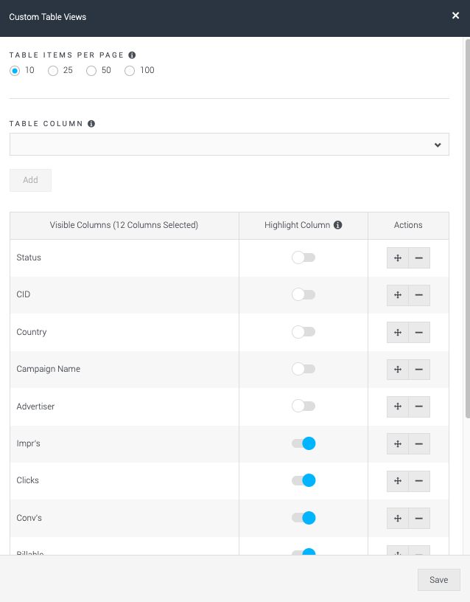The height and width of the screenshot is (602, 470).
Task: Select 100 items per page
Action: pos(130,71)
